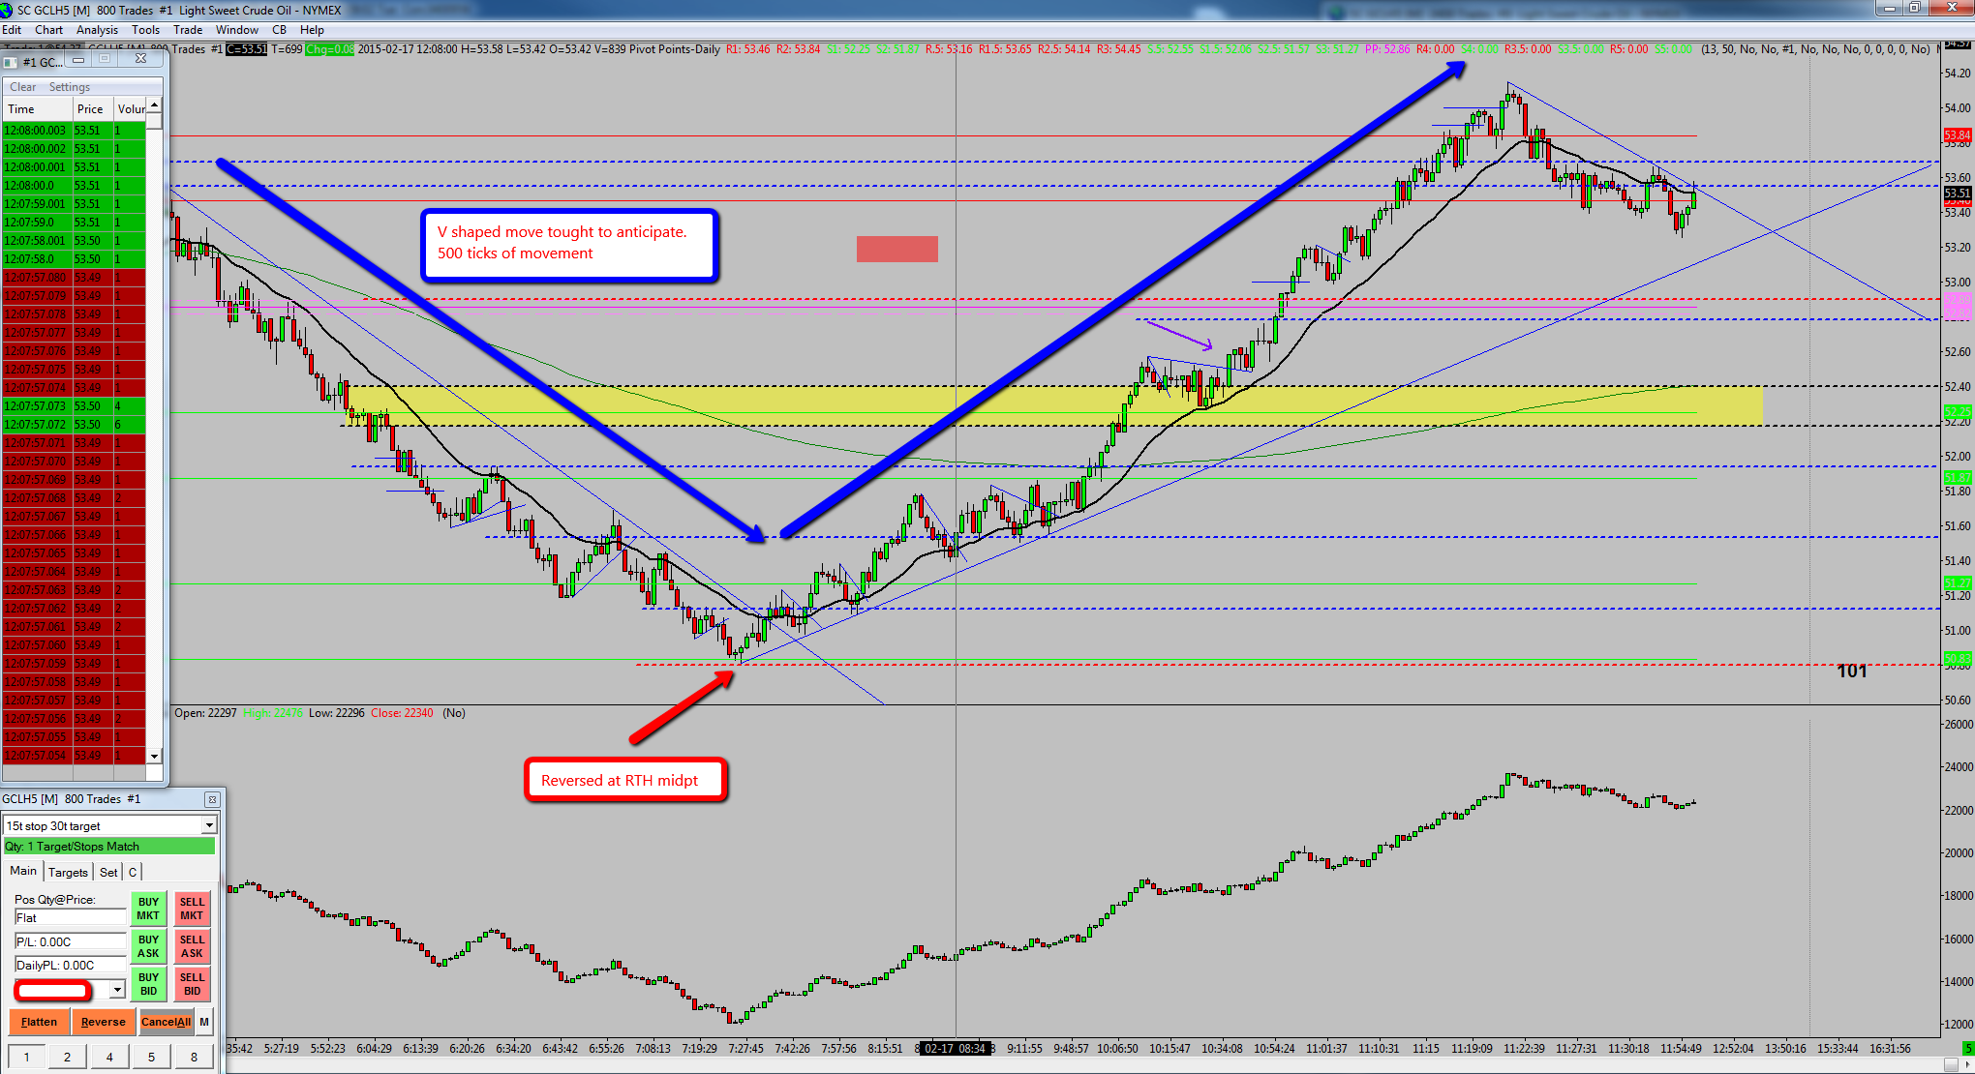The image size is (1975, 1074).
Task: Open the Window menu
Action: point(236,30)
